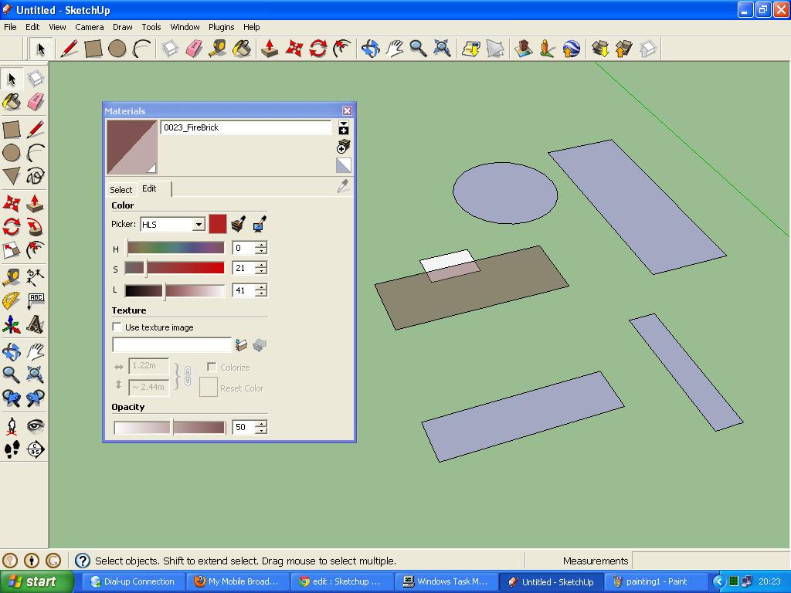Open the Plugins menu

221,27
